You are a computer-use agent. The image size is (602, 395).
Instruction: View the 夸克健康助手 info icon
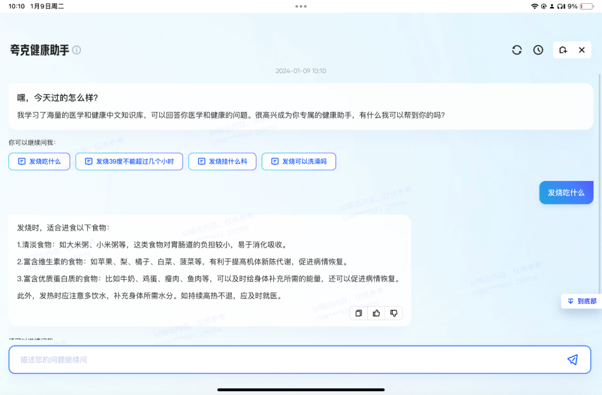[77, 50]
